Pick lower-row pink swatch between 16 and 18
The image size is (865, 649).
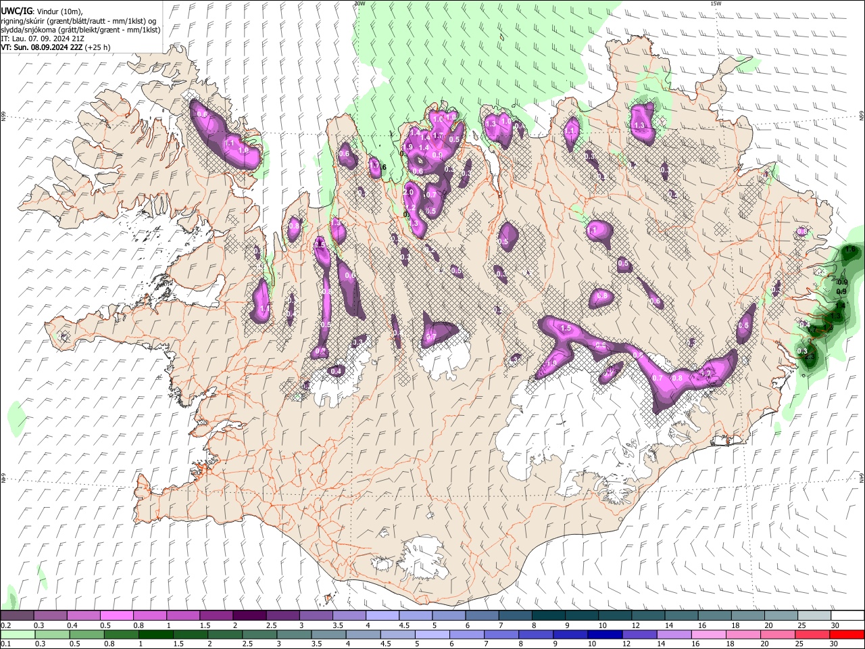(709, 634)
